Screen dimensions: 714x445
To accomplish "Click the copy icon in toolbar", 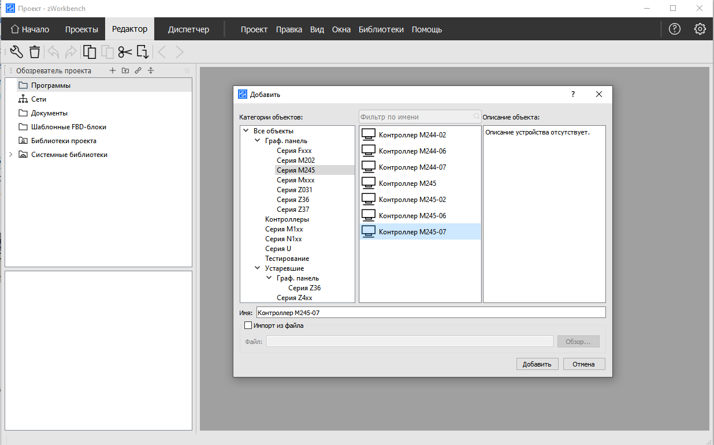I will [x=90, y=52].
